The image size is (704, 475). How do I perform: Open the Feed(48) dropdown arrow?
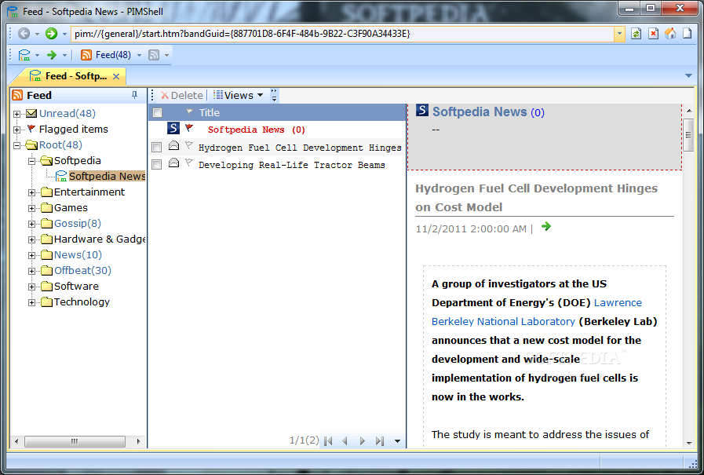pyautogui.click(x=139, y=55)
